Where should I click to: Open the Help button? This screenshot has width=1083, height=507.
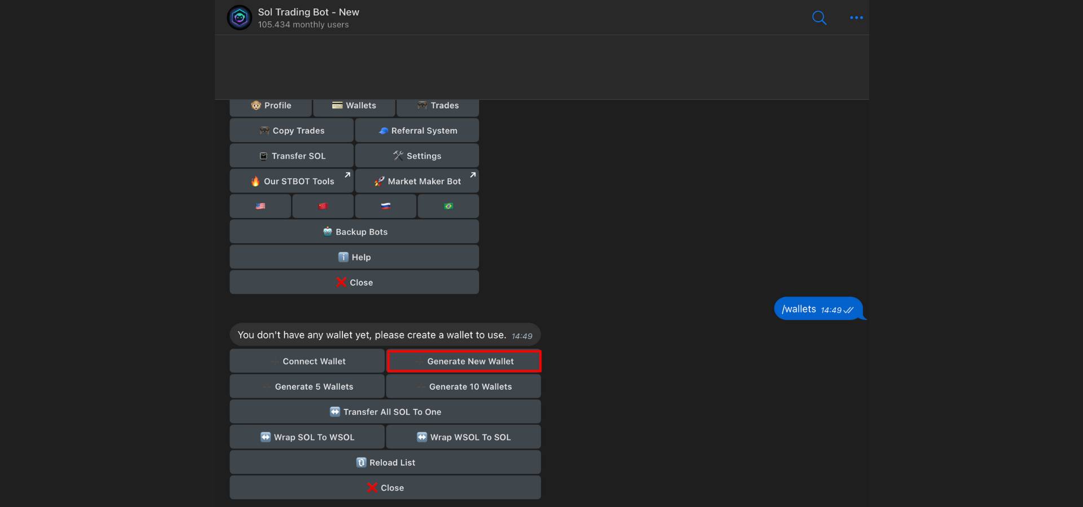[x=354, y=257]
